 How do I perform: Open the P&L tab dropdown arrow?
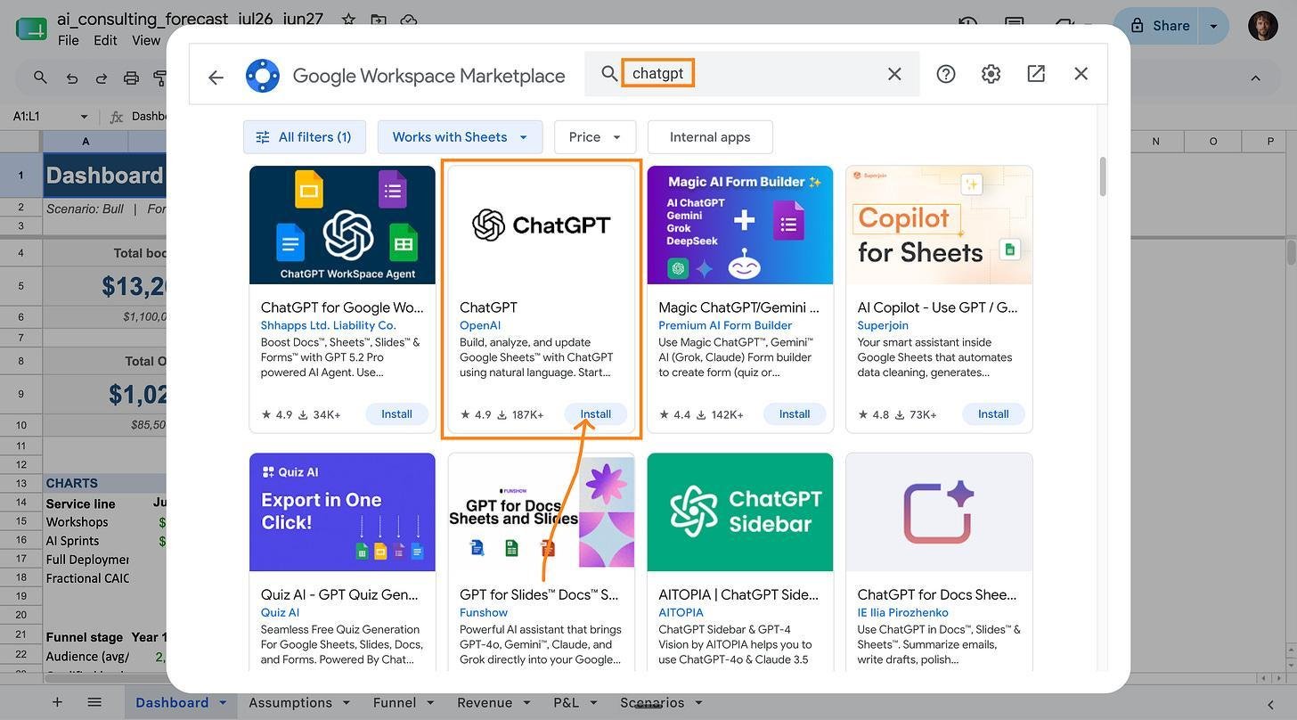click(593, 702)
